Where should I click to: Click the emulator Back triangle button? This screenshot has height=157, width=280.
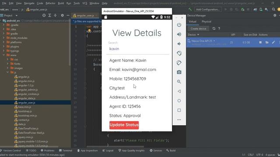pyautogui.click(x=179, y=91)
